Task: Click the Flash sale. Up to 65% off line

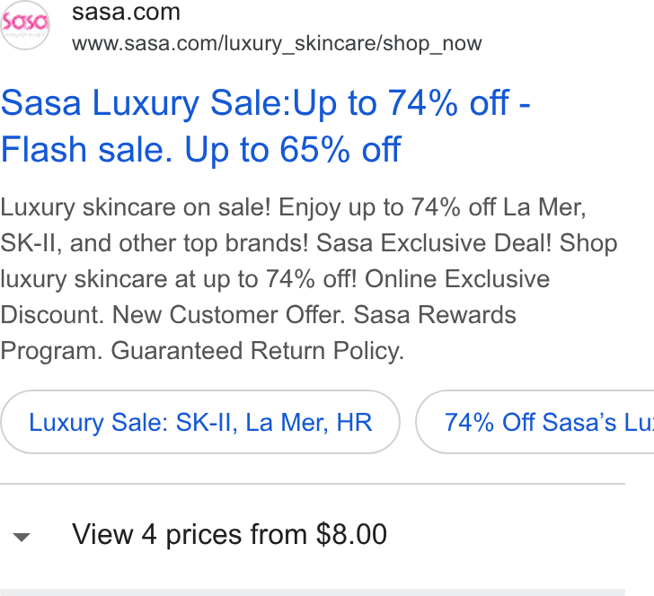Action: 200,149
